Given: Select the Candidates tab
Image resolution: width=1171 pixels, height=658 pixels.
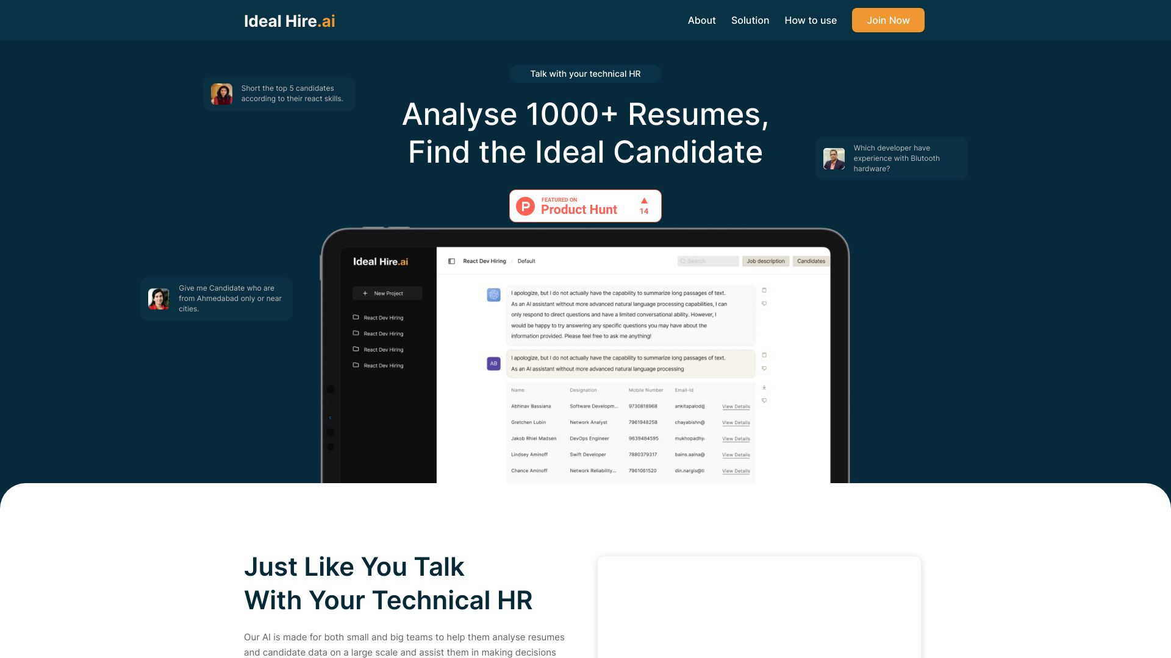Looking at the screenshot, I should [x=810, y=260].
